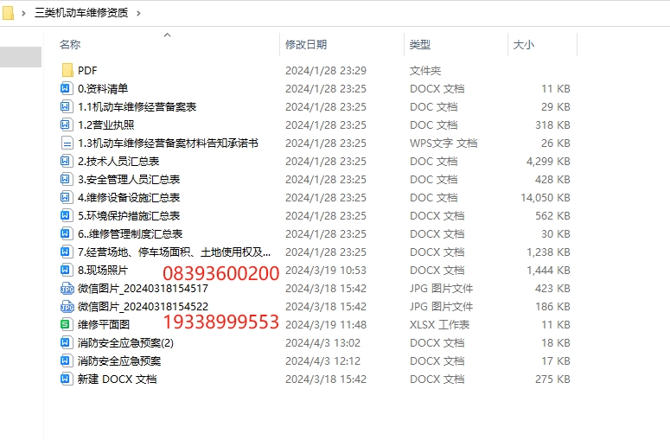Select file name 8.现场照片
This screenshot has width=670, height=440.
pos(103,271)
